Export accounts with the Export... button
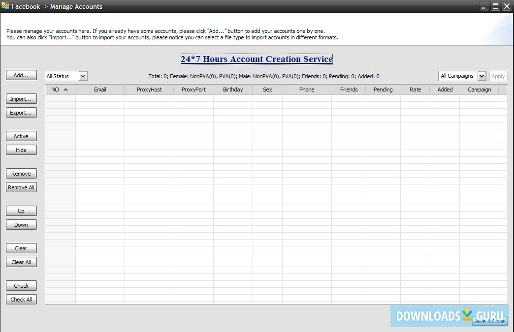Screen dimensions: 514x332 point(21,113)
